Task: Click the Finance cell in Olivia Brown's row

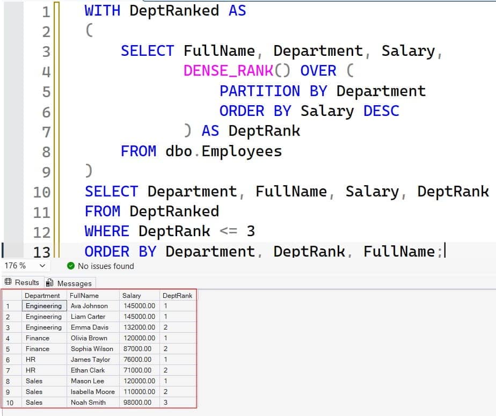Action: (x=44, y=338)
